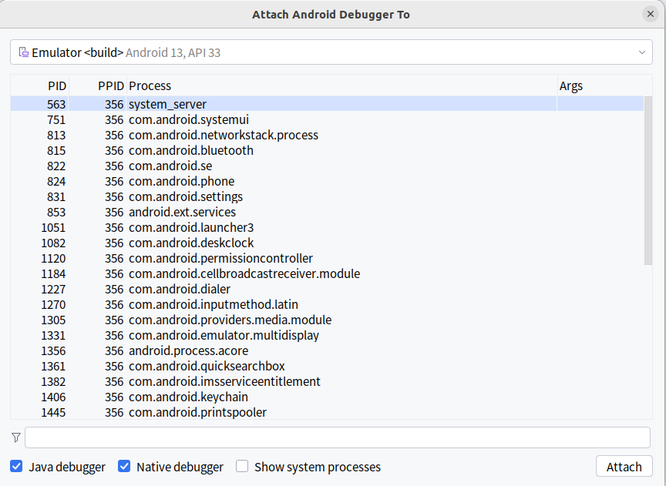Image resolution: width=666 pixels, height=486 pixels.
Task: Click the Args column header
Action: point(605,85)
